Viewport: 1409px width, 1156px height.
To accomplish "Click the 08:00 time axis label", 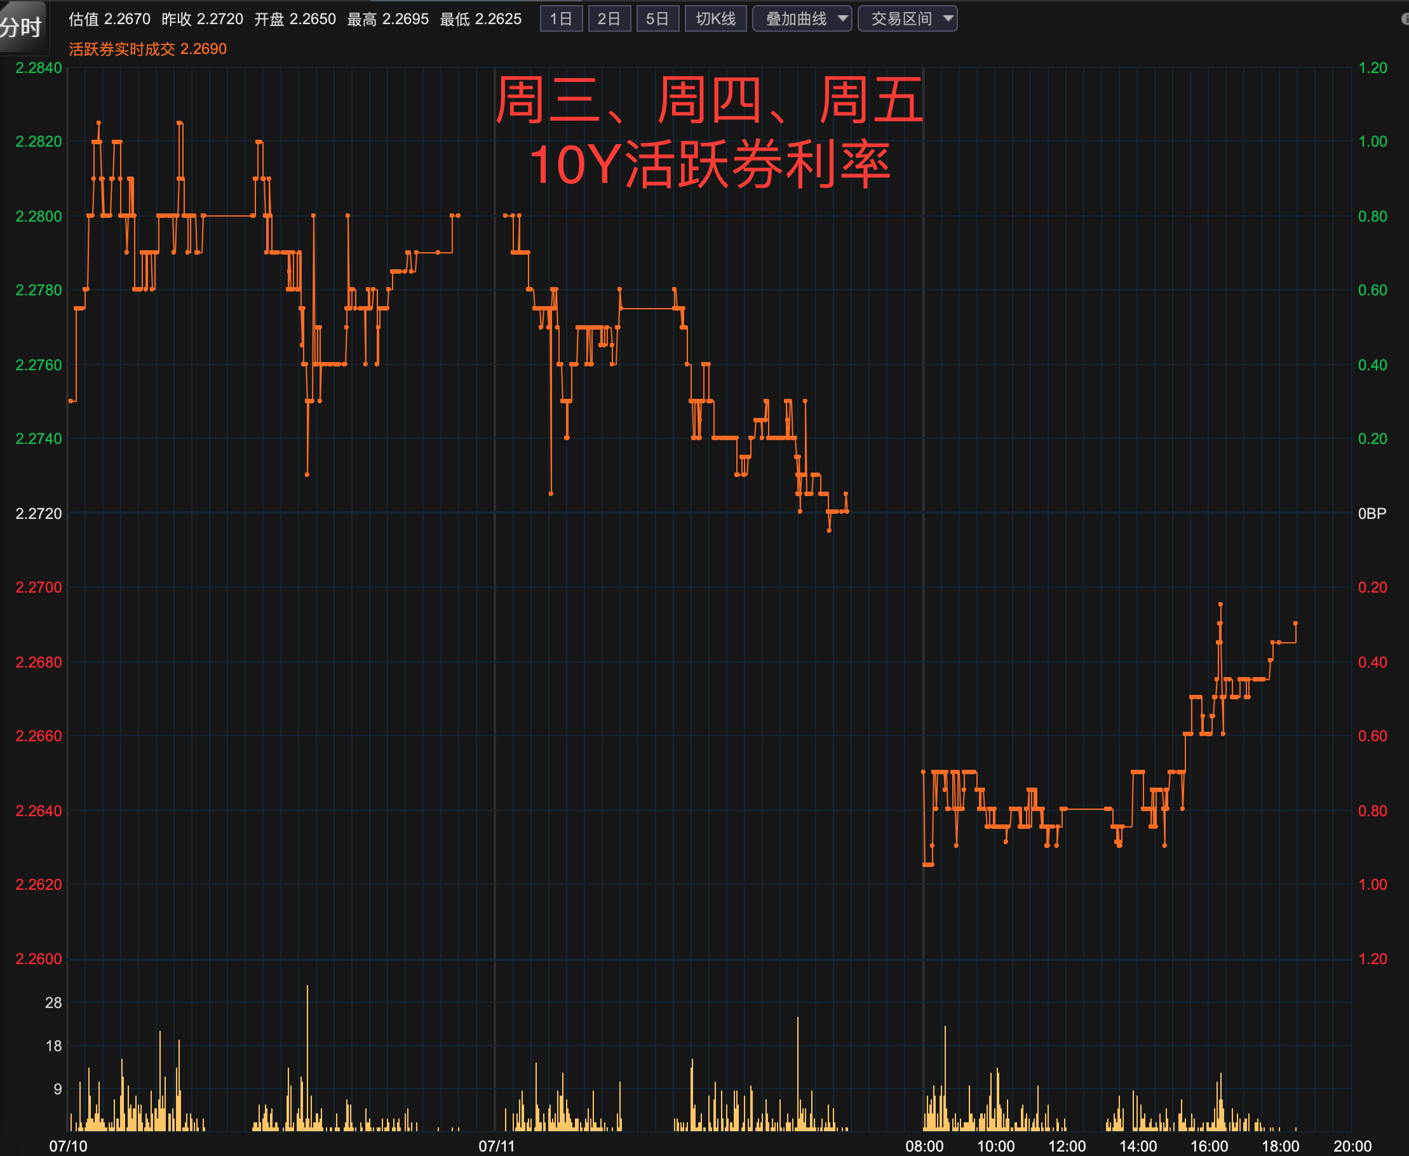I will pyautogui.click(x=924, y=1146).
